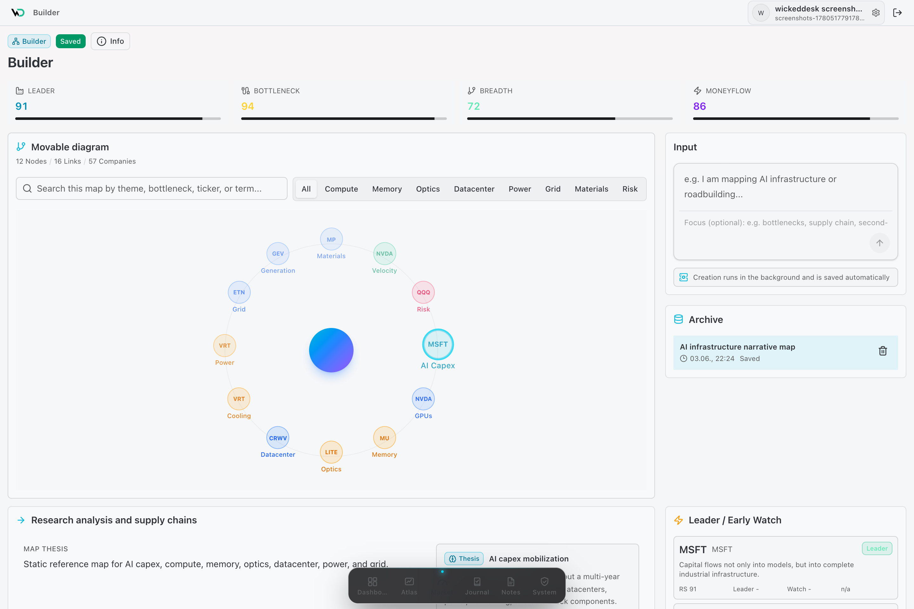
Task: Click the LEADER score progress bar
Action: coord(118,118)
